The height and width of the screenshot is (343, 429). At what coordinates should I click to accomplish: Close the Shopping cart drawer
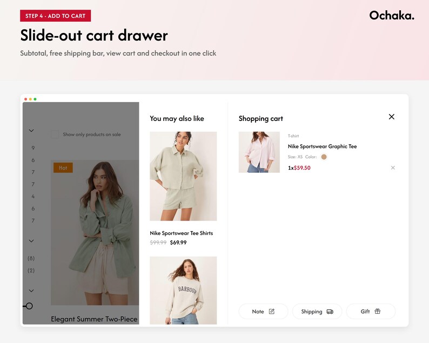coord(392,117)
